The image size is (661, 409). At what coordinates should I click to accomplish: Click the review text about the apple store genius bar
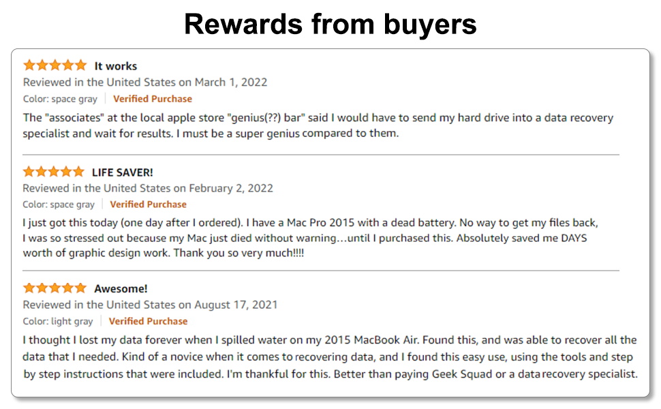[x=318, y=125]
